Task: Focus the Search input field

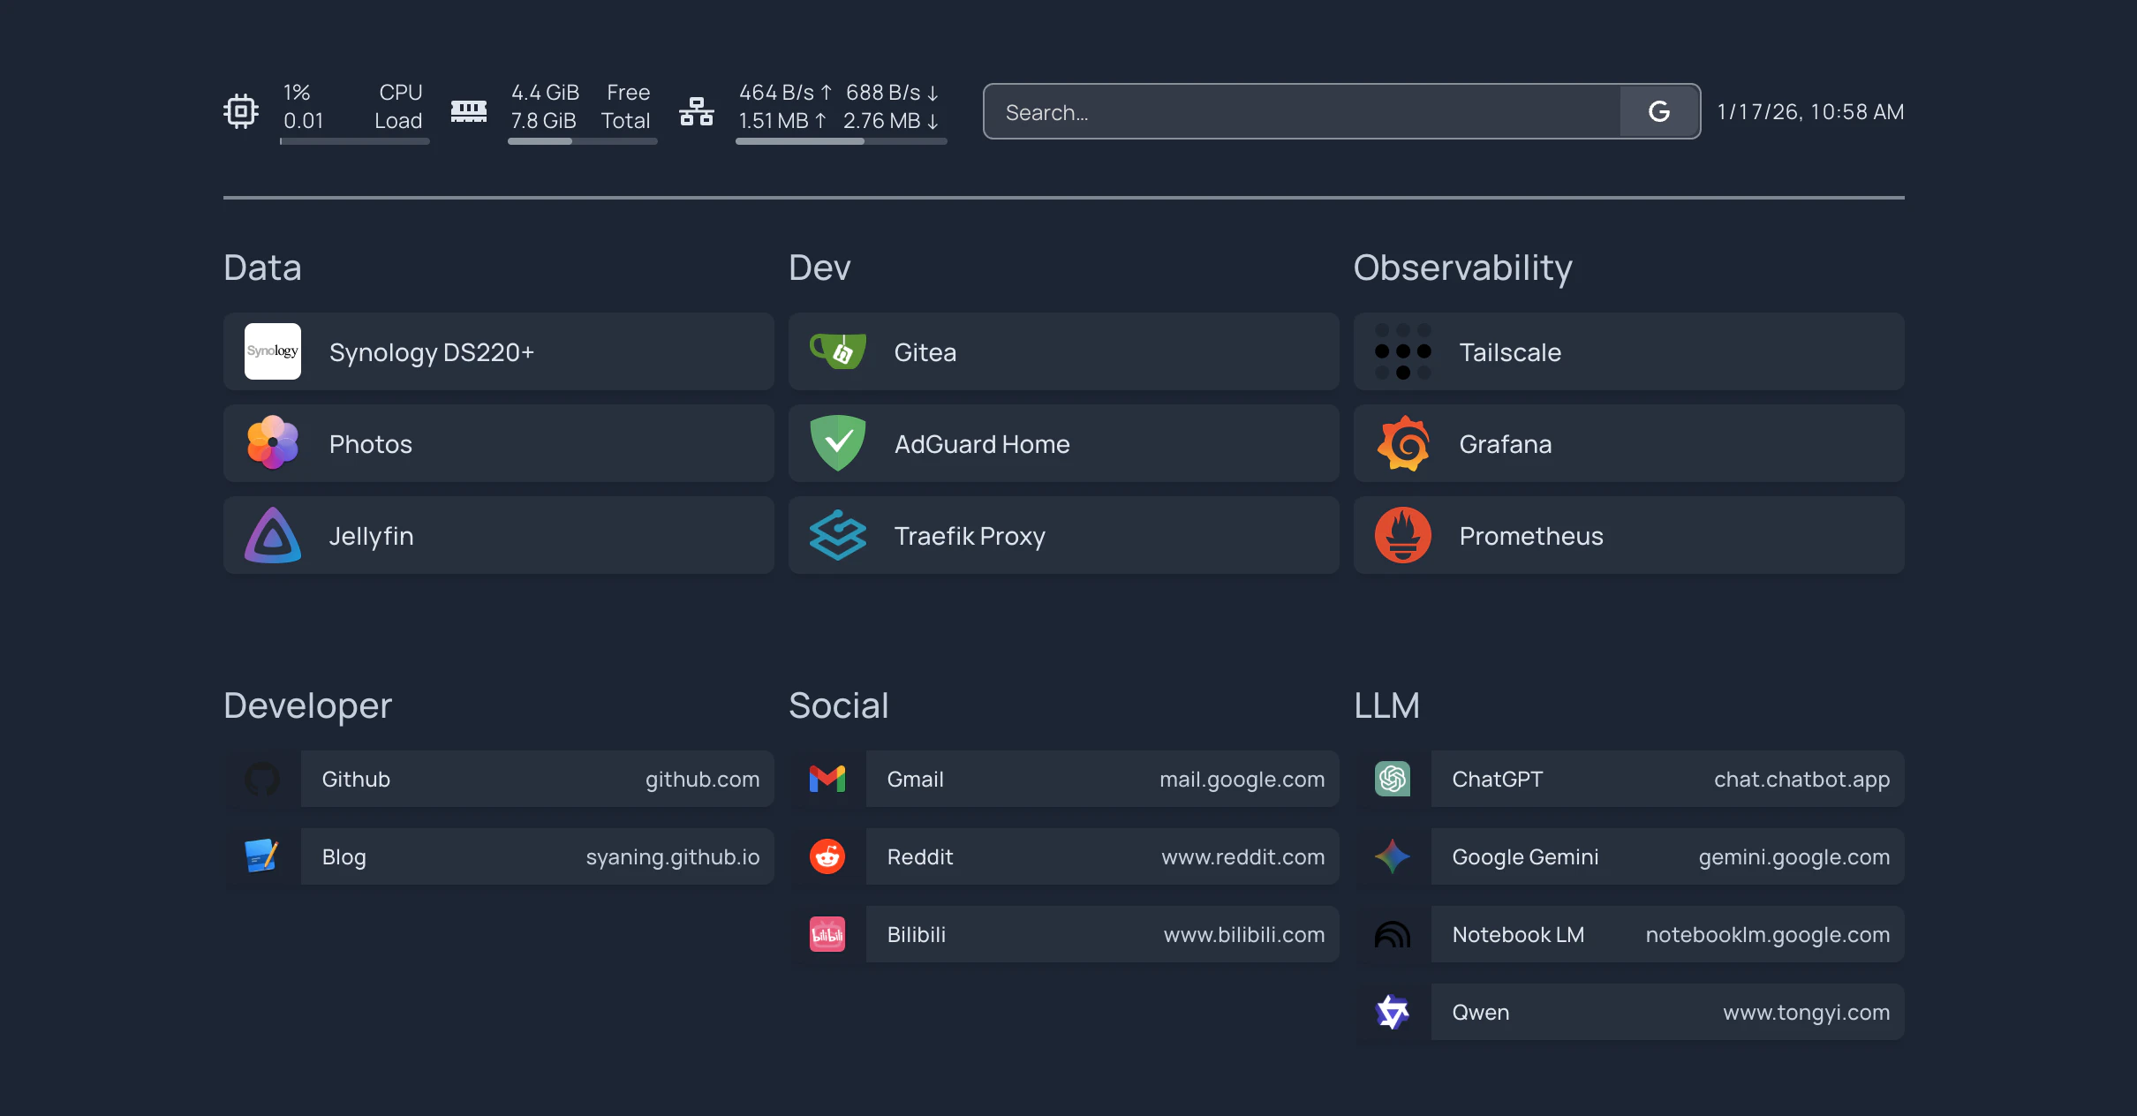Action: (x=1302, y=112)
